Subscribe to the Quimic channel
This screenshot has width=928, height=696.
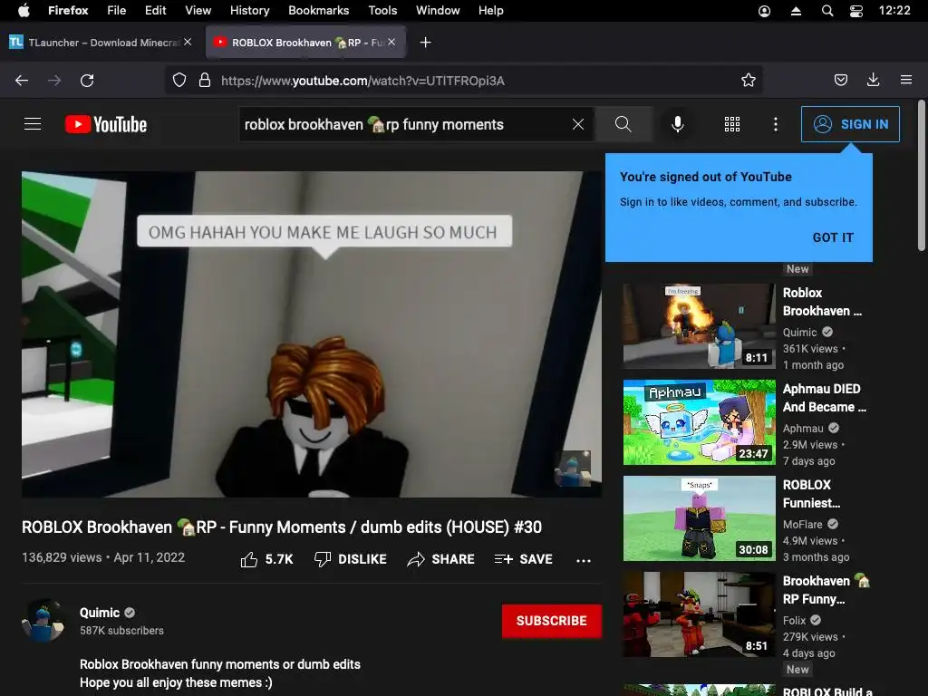(x=552, y=621)
